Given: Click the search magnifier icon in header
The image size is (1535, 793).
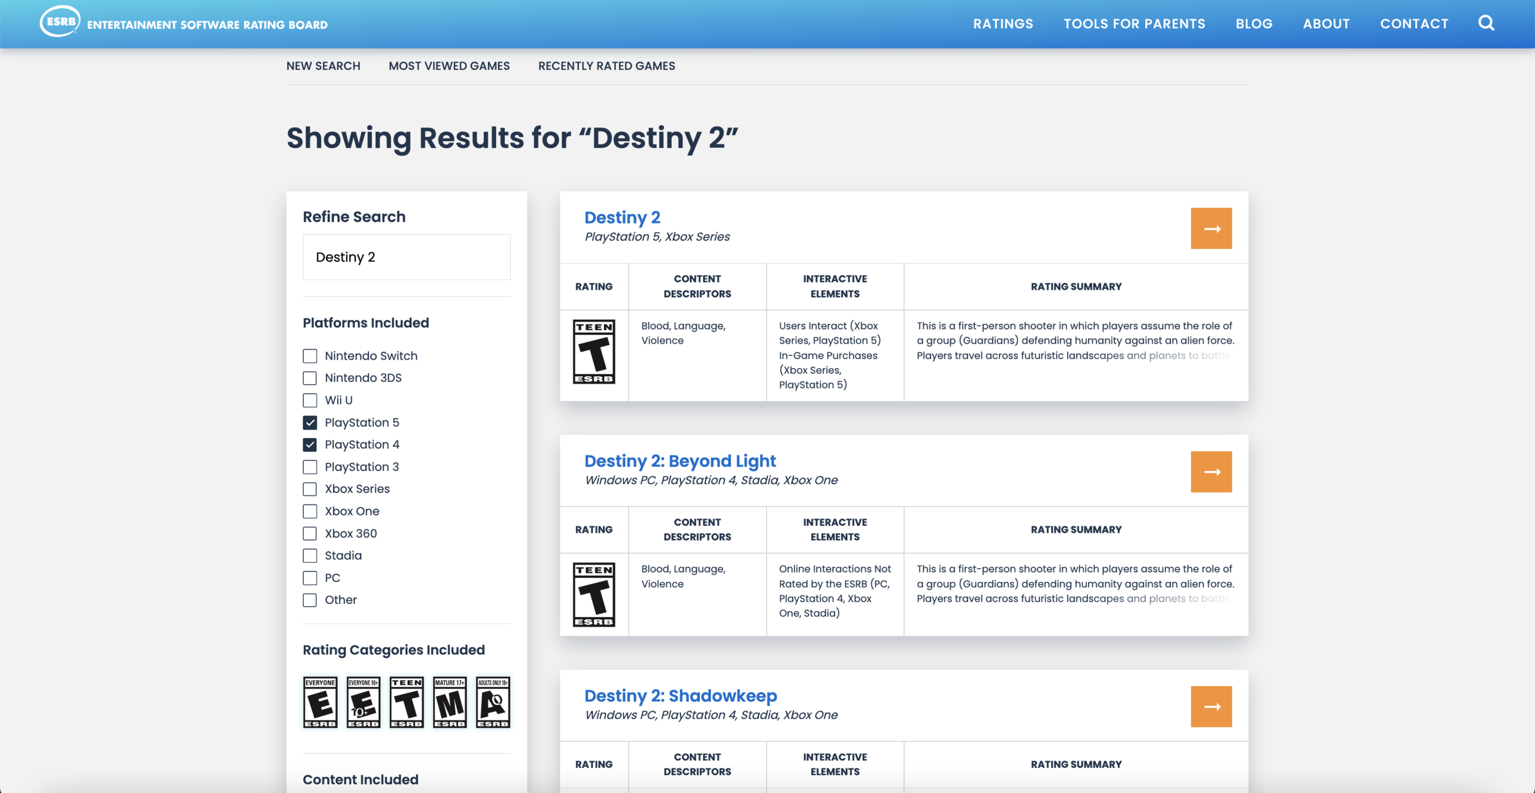Looking at the screenshot, I should (1486, 23).
